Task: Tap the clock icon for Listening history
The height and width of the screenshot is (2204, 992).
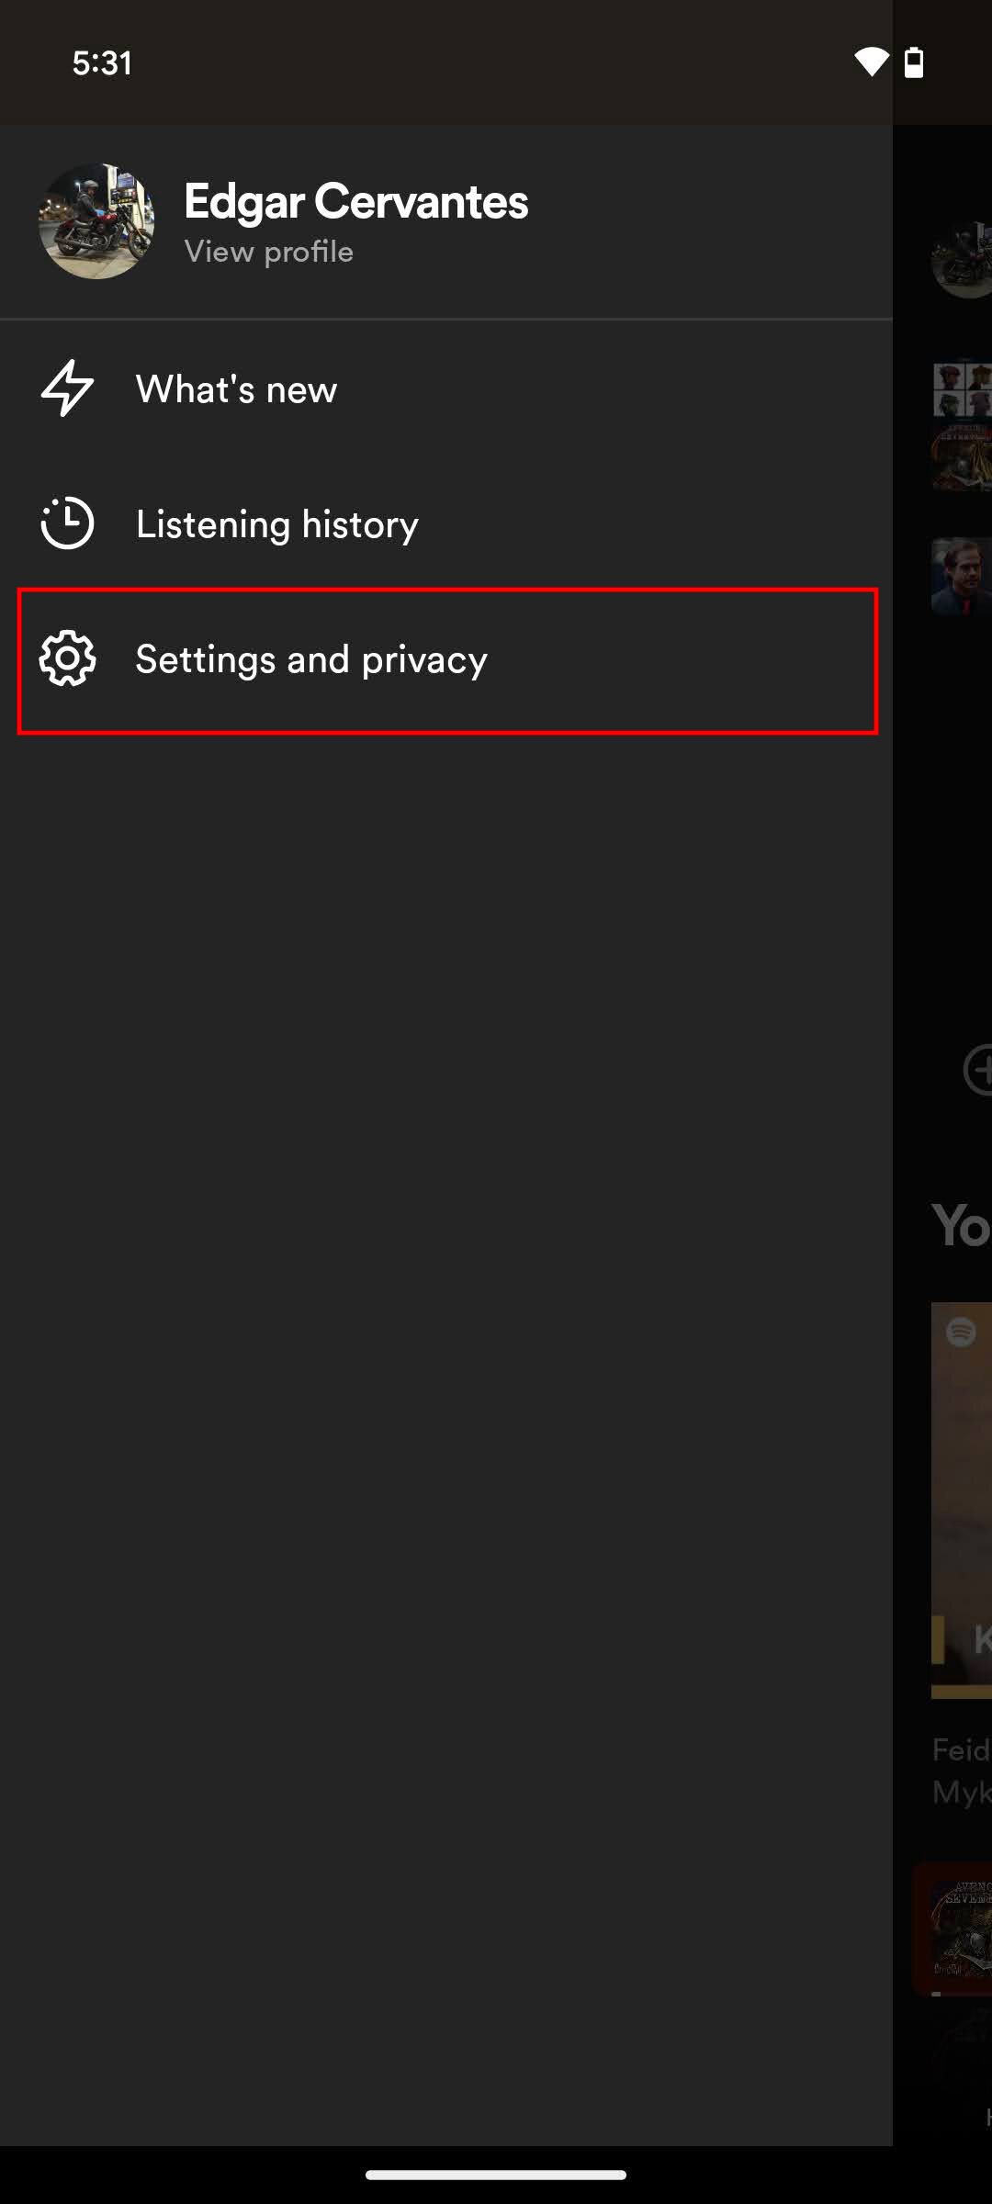Action: [67, 523]
